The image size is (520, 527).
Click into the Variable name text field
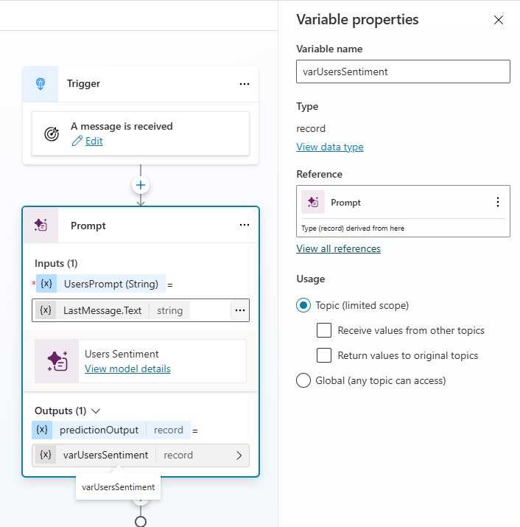coord(403,71)
